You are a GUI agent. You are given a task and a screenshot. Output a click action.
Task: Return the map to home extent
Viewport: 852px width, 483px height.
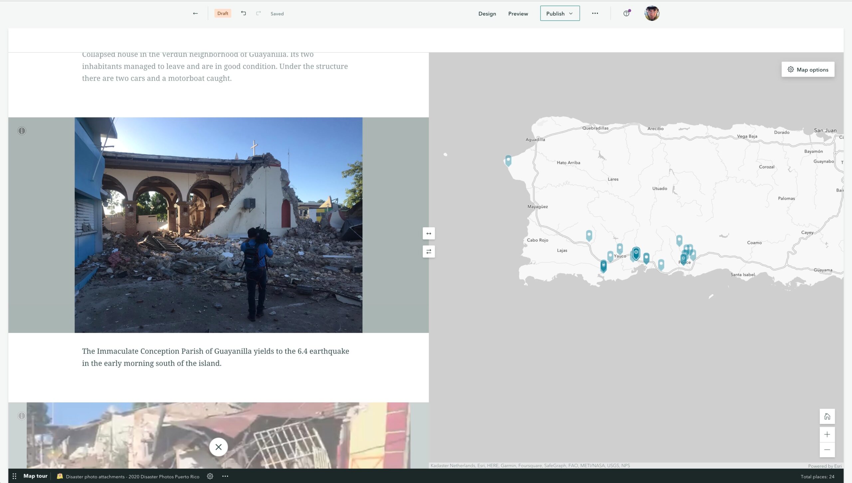[x=827, y=416]
